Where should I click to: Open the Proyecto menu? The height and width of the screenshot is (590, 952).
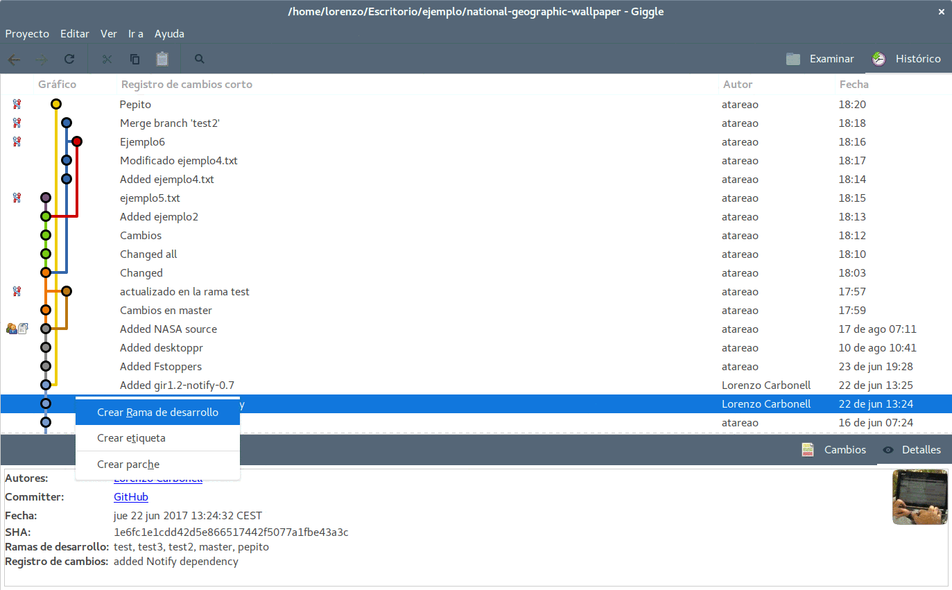(27, 33)
